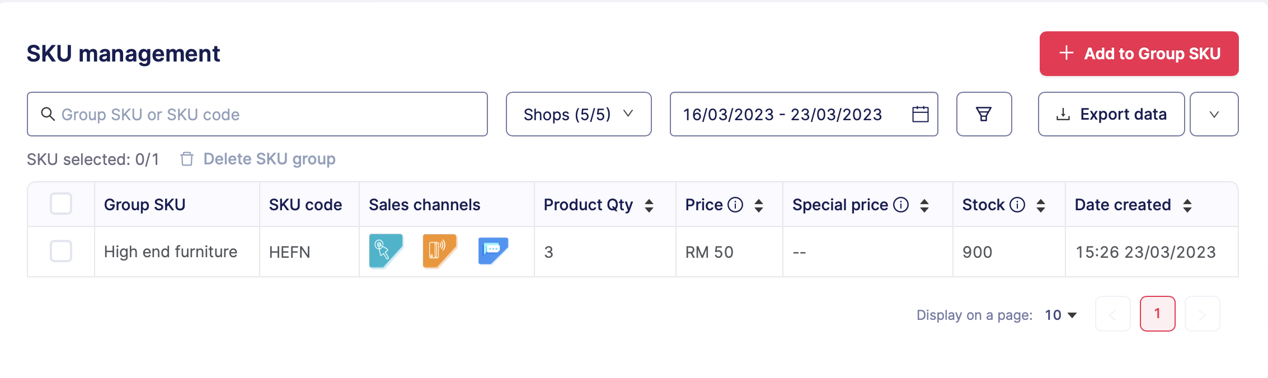Click the teal touch sales channel icon
This screenshot has height=378, width=1268.
[x=386, y=251]
